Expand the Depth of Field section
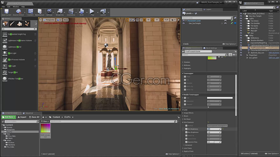Screen dimensions: 280x157 pyautogui.click(x=183, y=151)
